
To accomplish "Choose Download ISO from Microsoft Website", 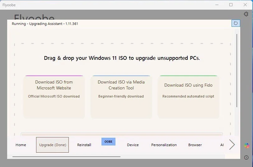I will (54, 97).
